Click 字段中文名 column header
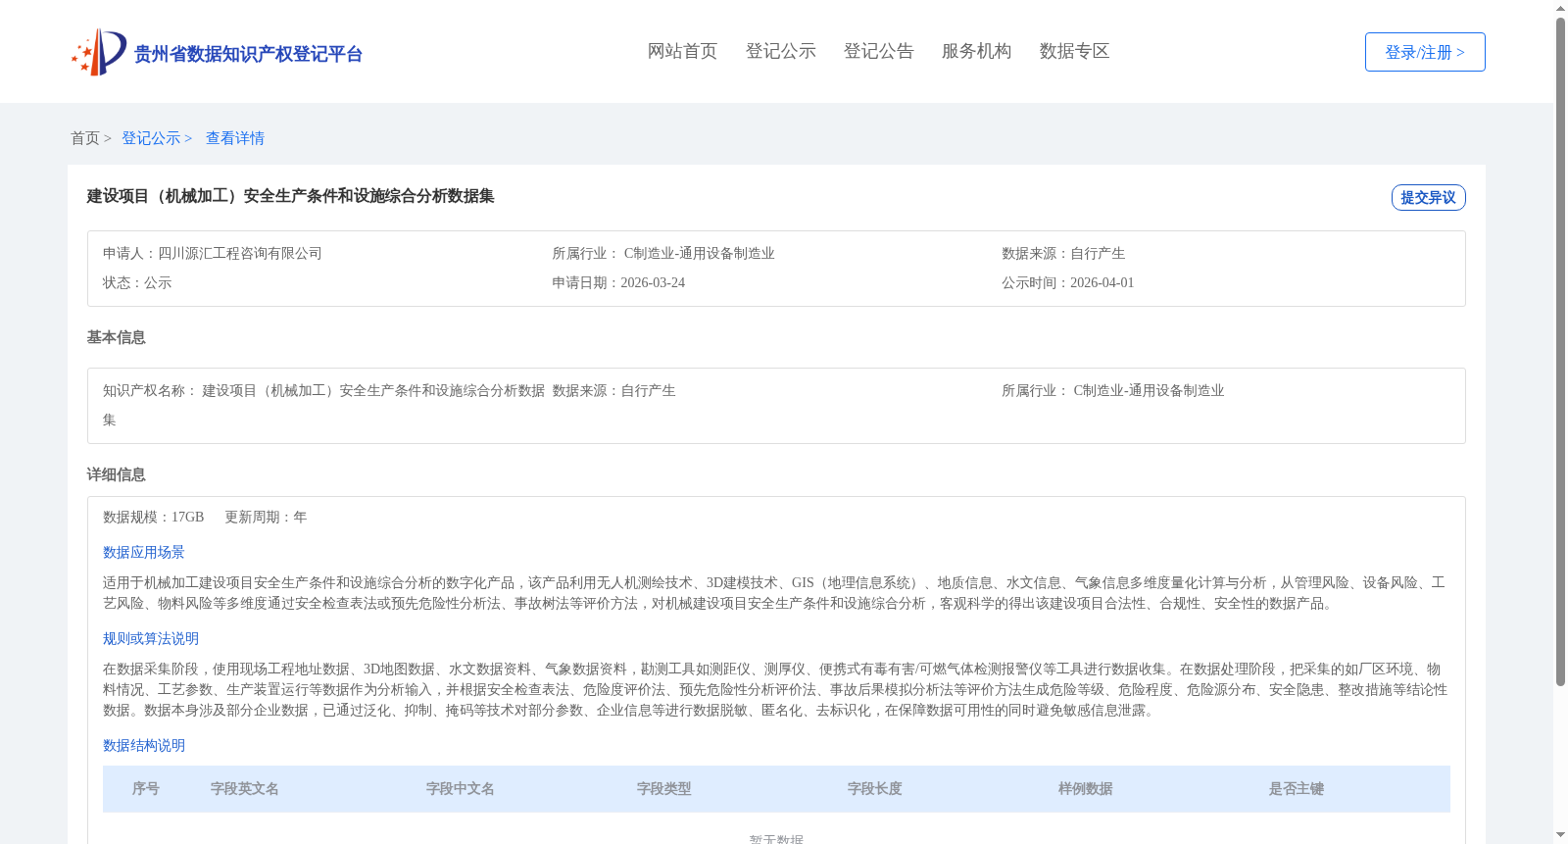 461,788
